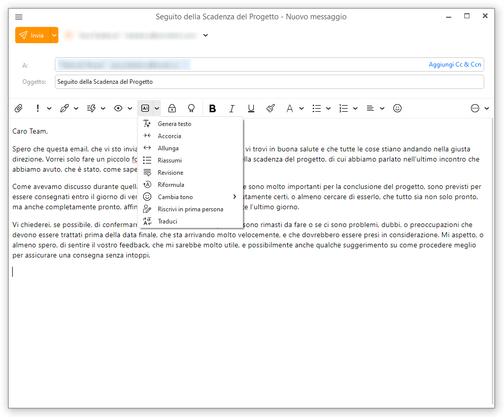The width and height of the screenshot is (504, 417).
Task: Click the AI assistant toolbar icon
Action: [145, 108]
